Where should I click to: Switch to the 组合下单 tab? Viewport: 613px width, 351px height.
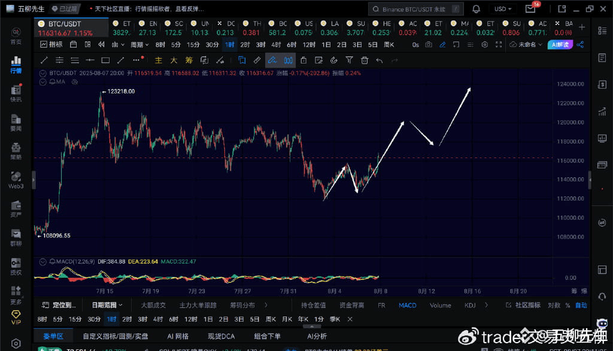[x=267, y=336]
